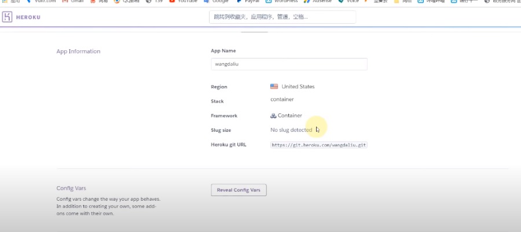Click the 'Framework' label
This screenshot has height=232, width=521.
coord(224,116)
